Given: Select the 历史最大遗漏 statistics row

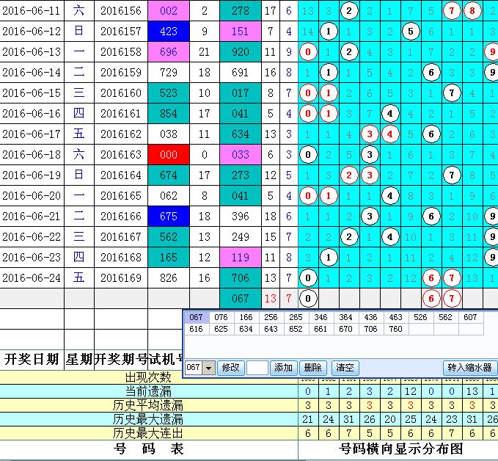Looking at the screenshot, I should tap(149, 419).
